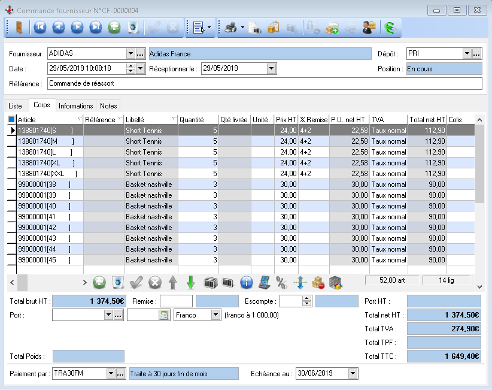Screen dimensions: 492x390
Task: Click the green plus add line icon
Action: tap(99, 282)
